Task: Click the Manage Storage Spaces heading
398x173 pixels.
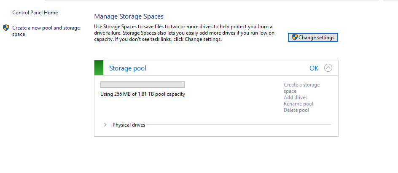Action: click(129, 16)
